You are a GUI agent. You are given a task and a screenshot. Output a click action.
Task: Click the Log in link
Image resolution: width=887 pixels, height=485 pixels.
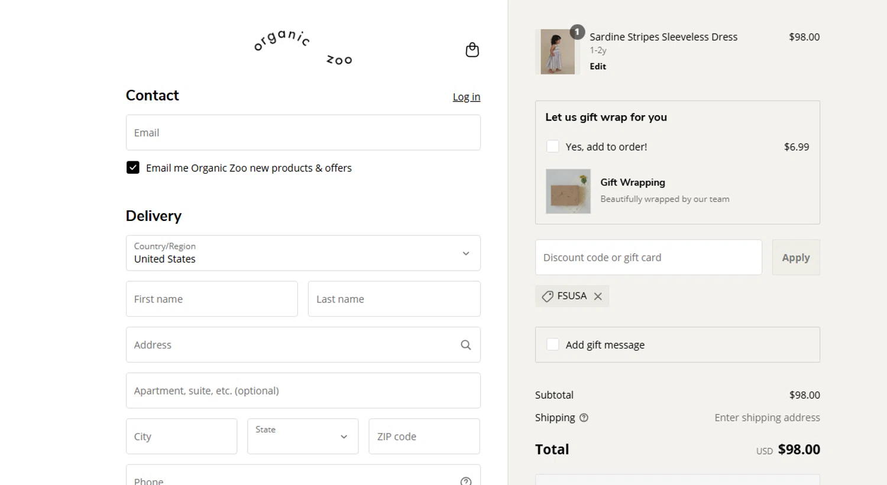coord(467,97)
